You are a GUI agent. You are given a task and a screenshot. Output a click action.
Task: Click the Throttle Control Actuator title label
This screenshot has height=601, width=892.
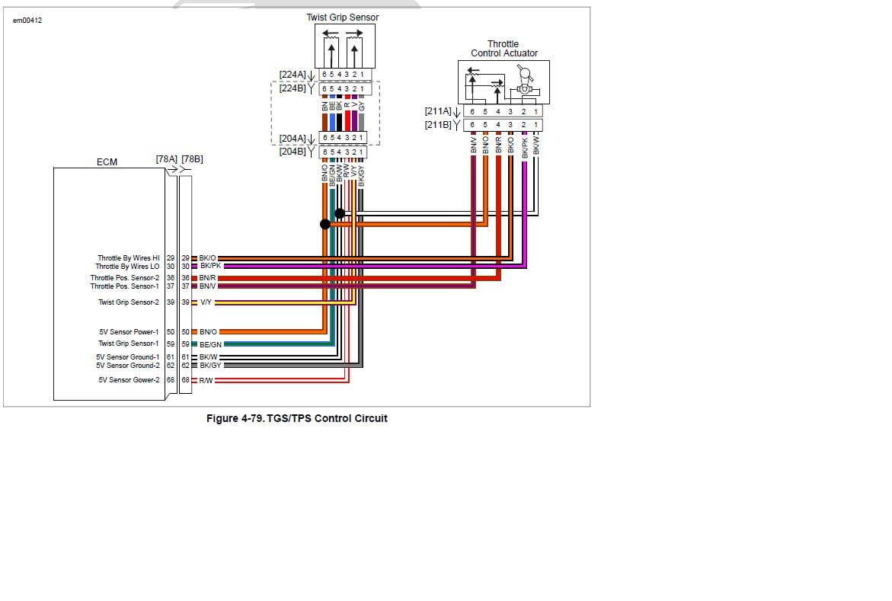tap(504, 49)
